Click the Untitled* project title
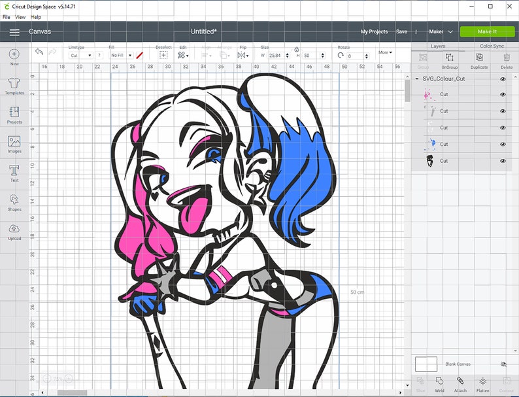 203,31
